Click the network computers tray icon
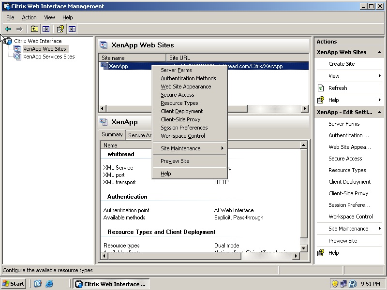Screen dimensions: 387x290 (343, 284)
